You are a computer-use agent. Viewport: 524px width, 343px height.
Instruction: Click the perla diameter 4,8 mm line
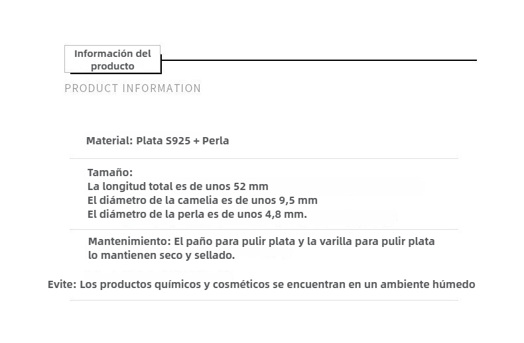197,214
